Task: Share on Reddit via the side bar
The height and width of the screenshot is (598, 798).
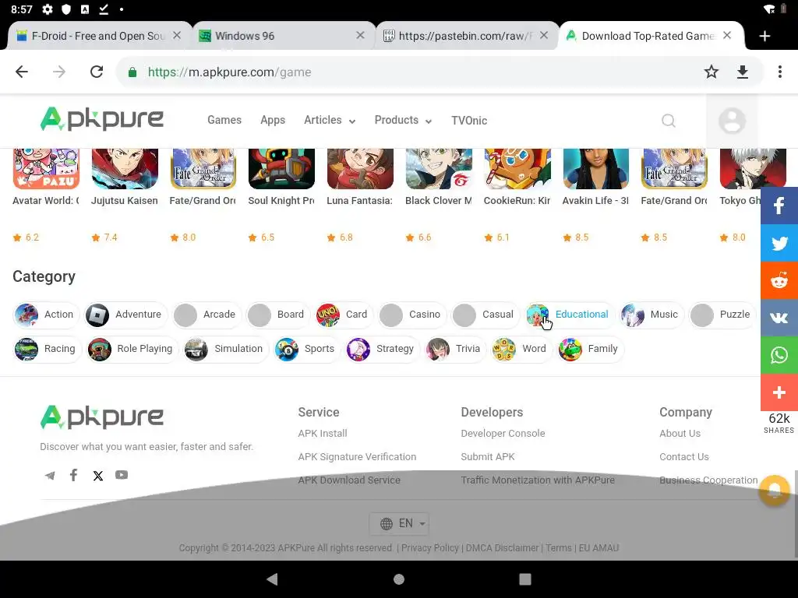Action: [x=779, y=280]
